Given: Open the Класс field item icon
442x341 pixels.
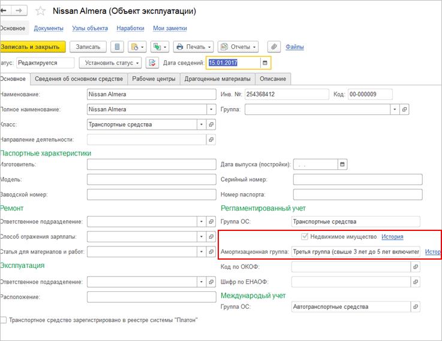Looking at the screenshot, I should coord(211,124).
